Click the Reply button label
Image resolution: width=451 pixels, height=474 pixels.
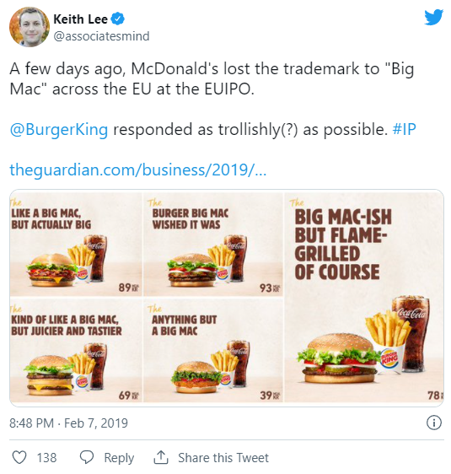click(x=119, y=458)
